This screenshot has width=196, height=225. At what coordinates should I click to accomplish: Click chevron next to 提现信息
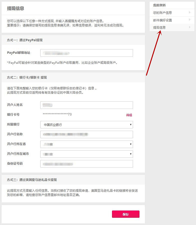(189, 27)
